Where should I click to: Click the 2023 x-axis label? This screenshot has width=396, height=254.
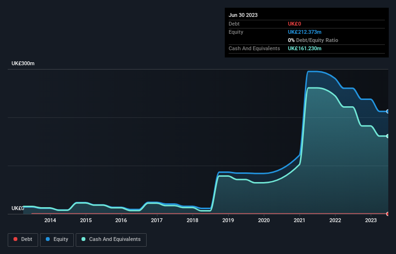pos(371,220)
